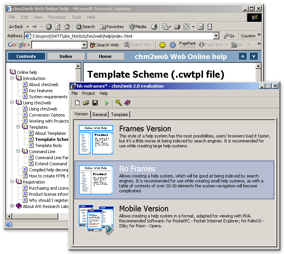The image size is (284, 254).
Task: Open the Project menu in chm2web
Action: point(89,93)
